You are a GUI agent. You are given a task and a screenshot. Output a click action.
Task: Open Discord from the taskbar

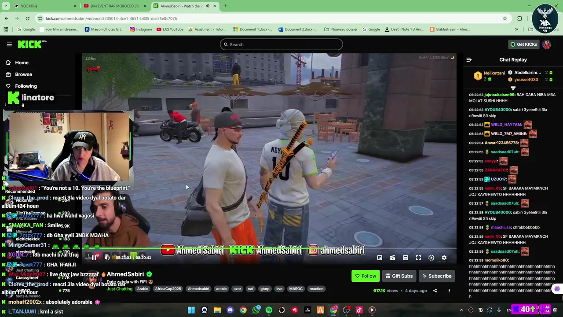(230, 310)
